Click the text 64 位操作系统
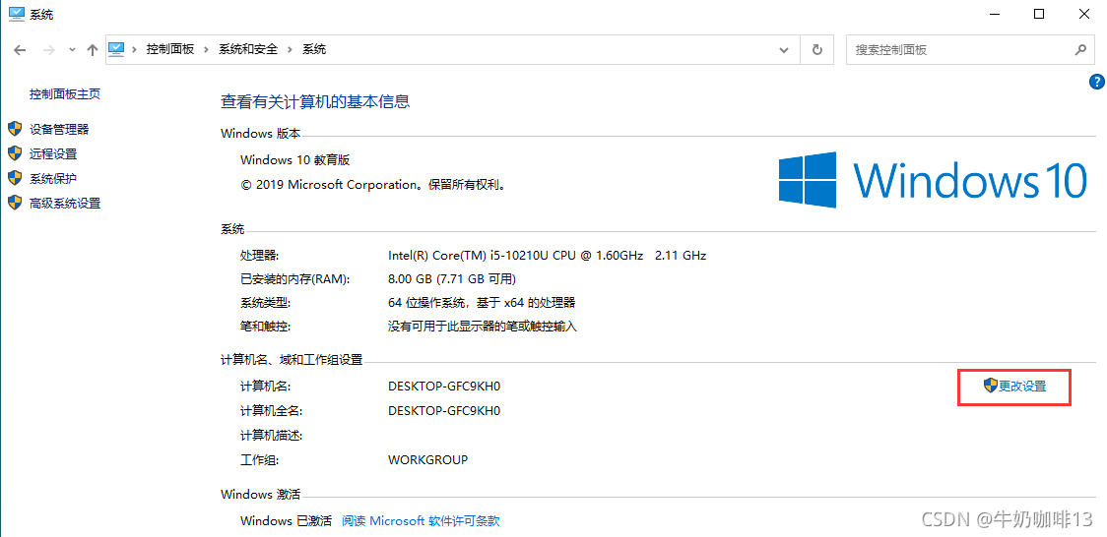1107x537 pixels. click(x=426, y=303)
